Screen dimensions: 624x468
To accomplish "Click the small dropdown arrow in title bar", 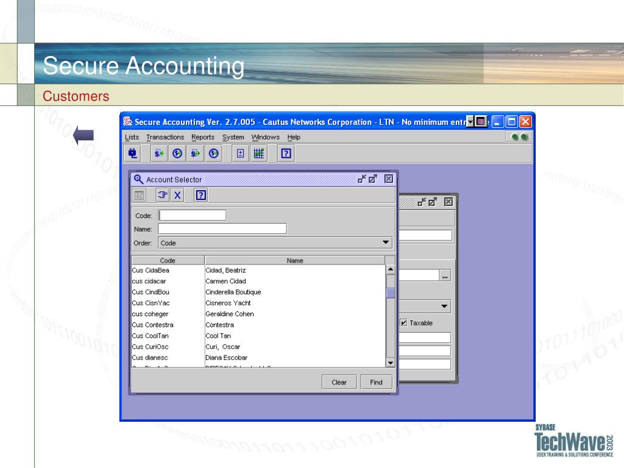I will pyautogui.click(x=470, y=121).
